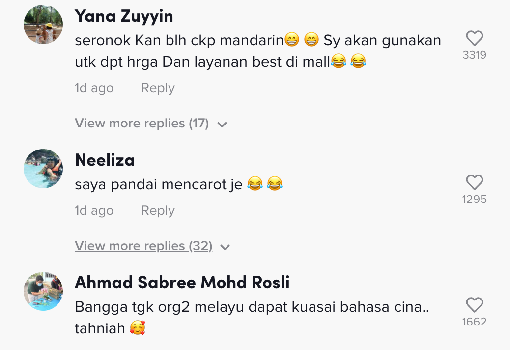
Task: Open Ahmad Sabree Mohd Rosli's avatar
Action: coord(43,291)
